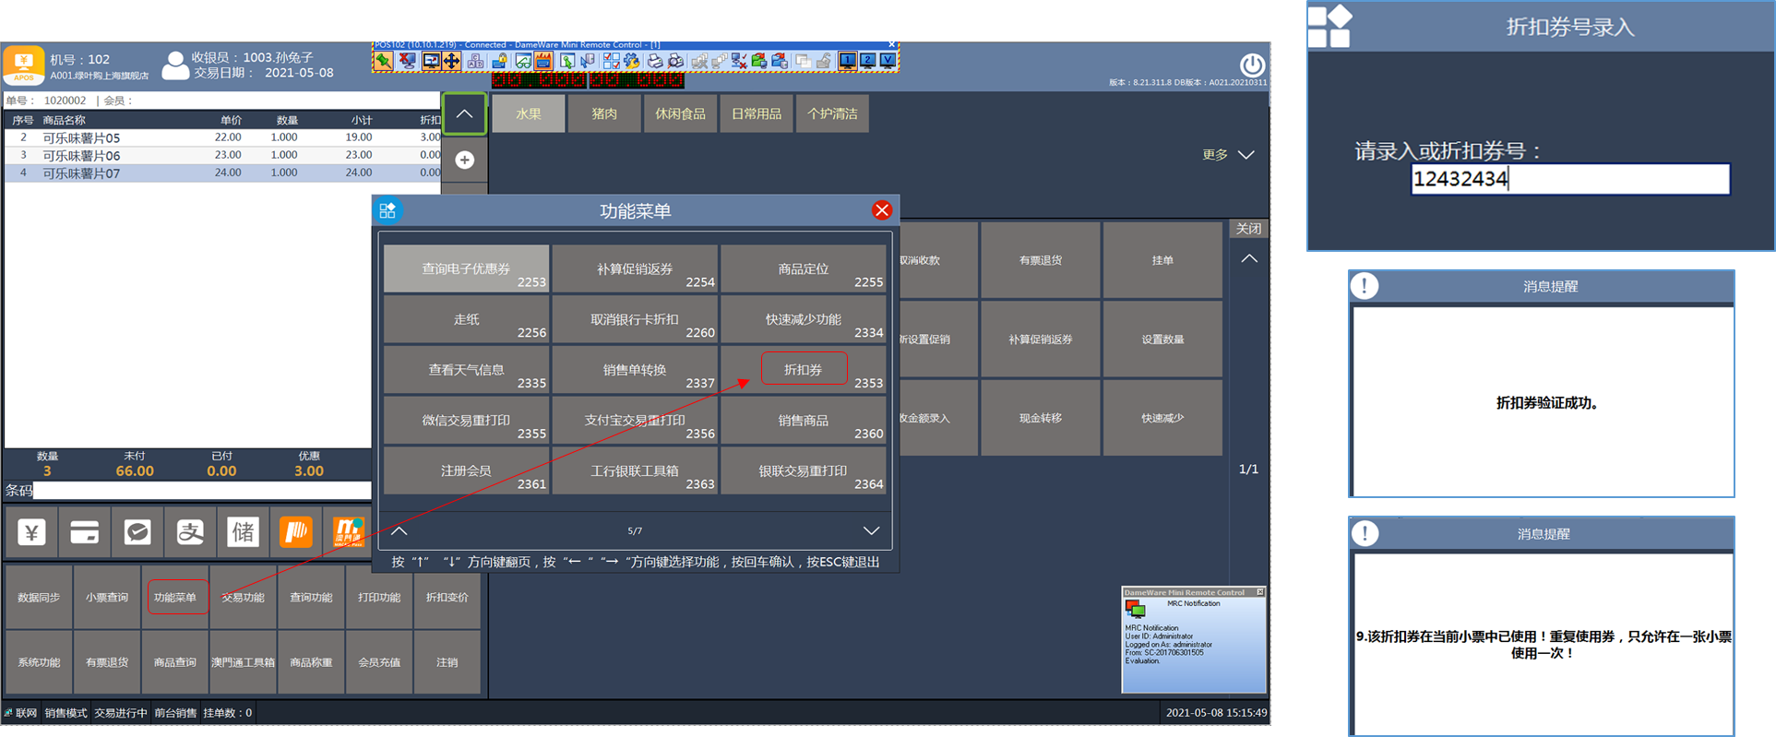Screen dimensions: 1776x737
Task: Choose the bank card payment icon
Action: (x=85, y=532)
